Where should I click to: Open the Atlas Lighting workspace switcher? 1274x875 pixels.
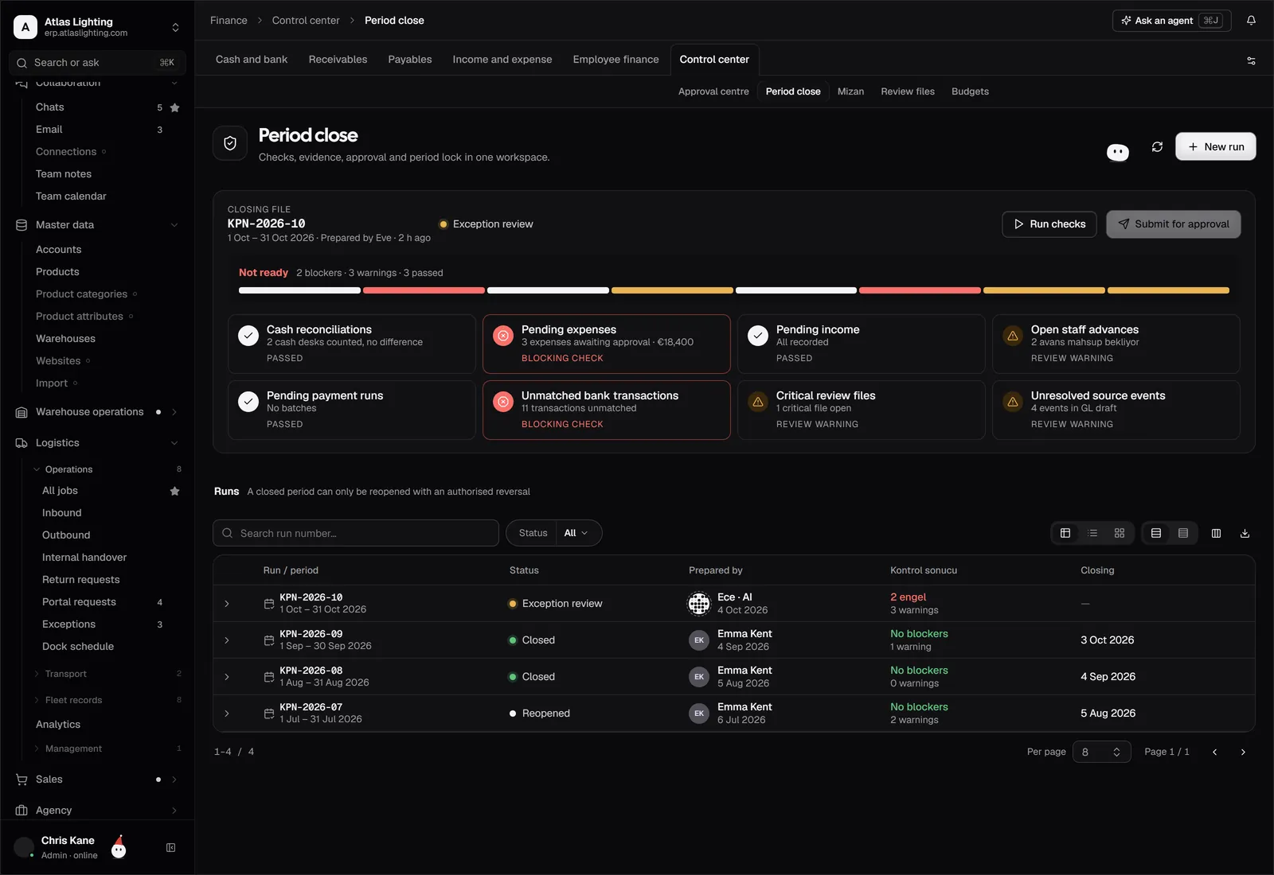coord(97,27)
